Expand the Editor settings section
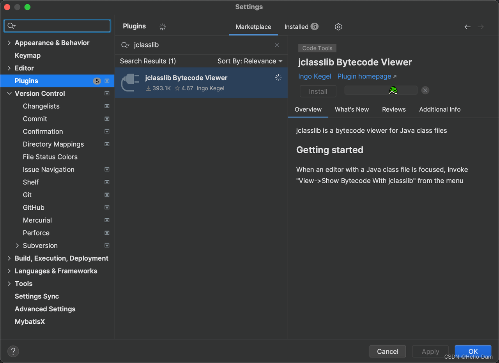 9,68
